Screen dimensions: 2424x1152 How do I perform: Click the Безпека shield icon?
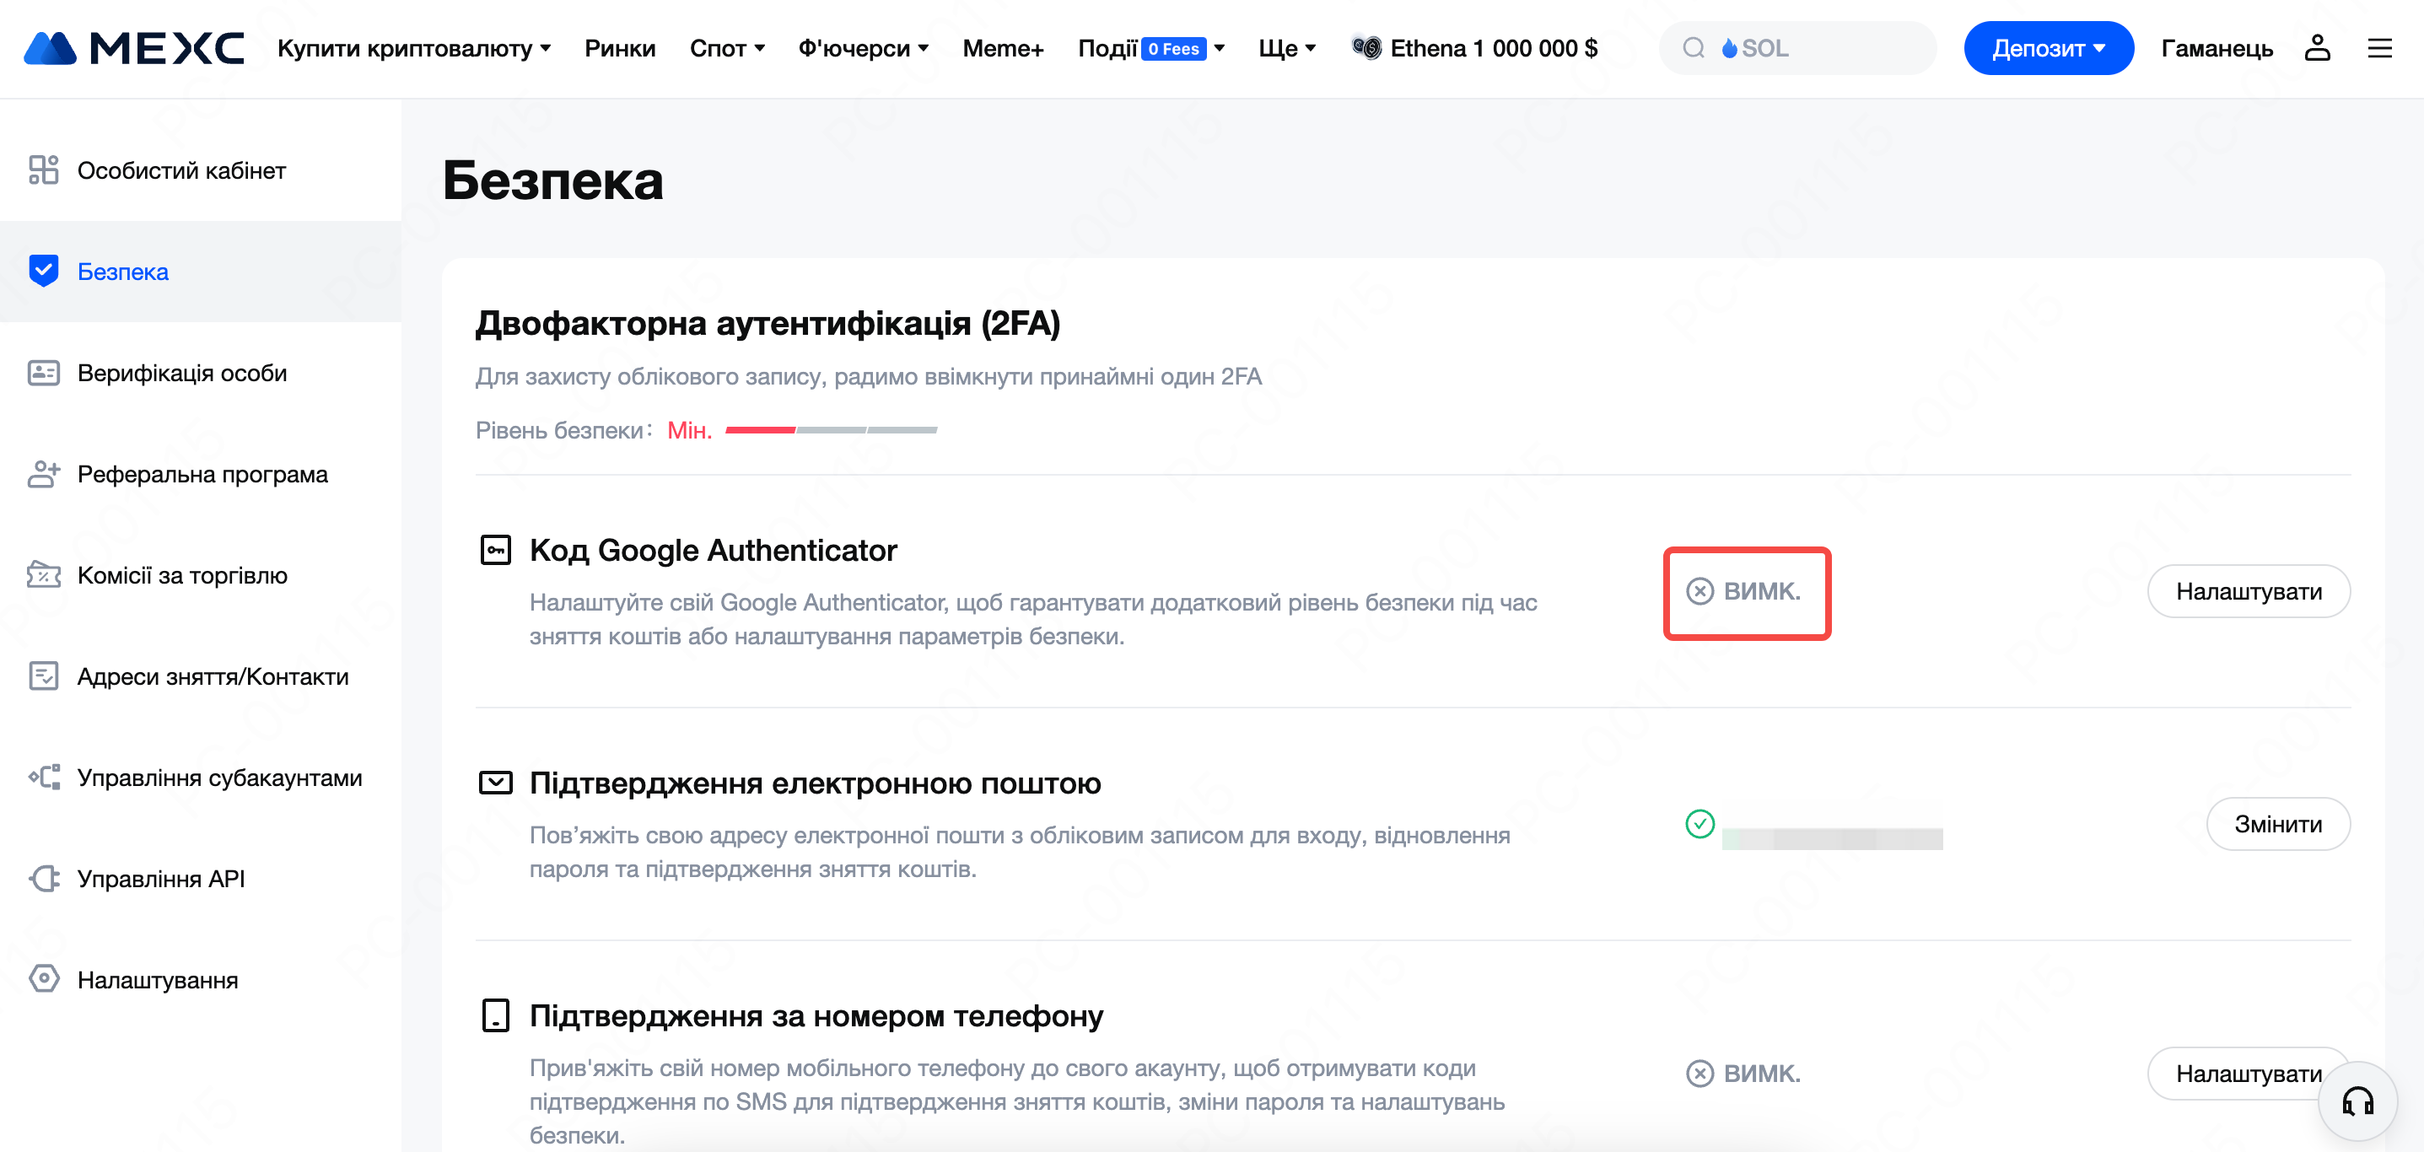pyautogui.click(x=43, y=271)
